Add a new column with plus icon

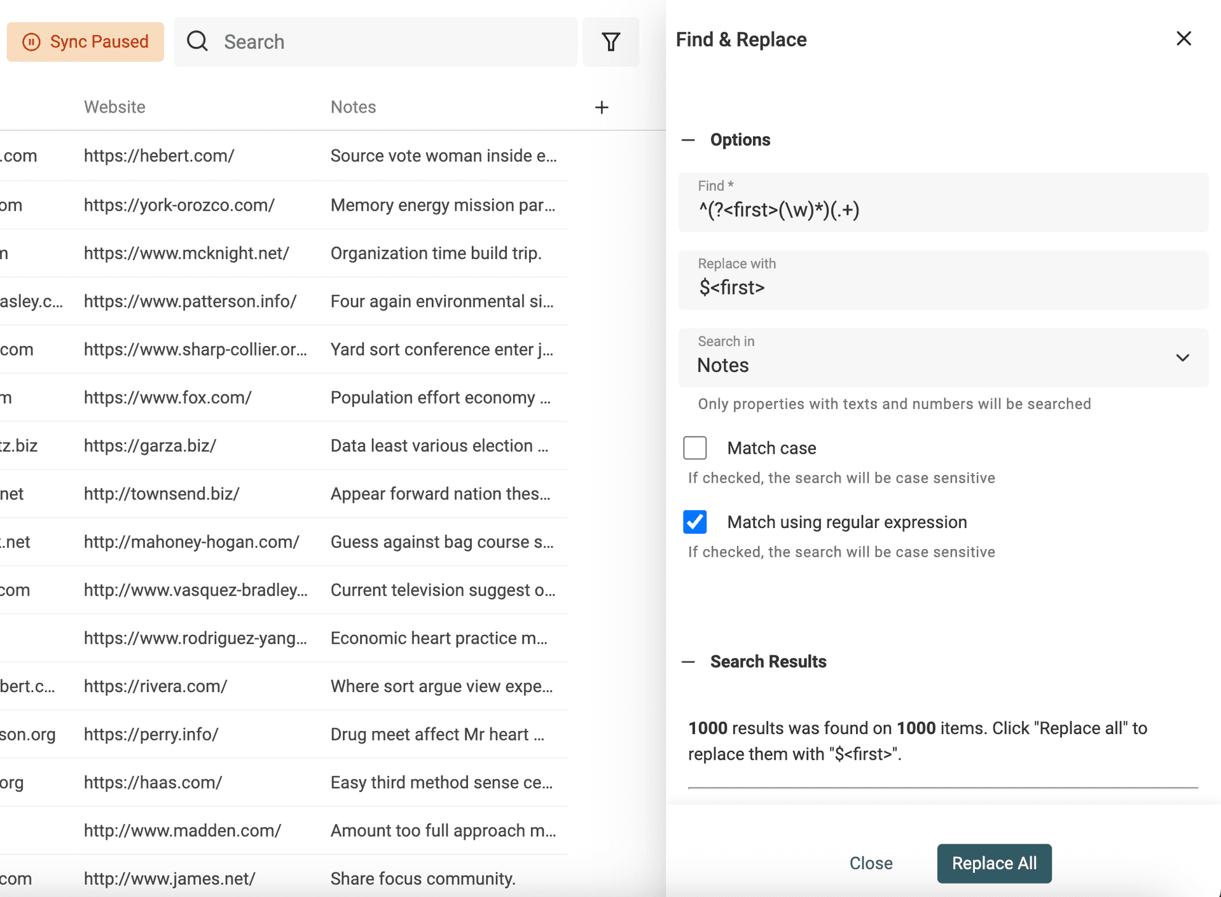602,107
